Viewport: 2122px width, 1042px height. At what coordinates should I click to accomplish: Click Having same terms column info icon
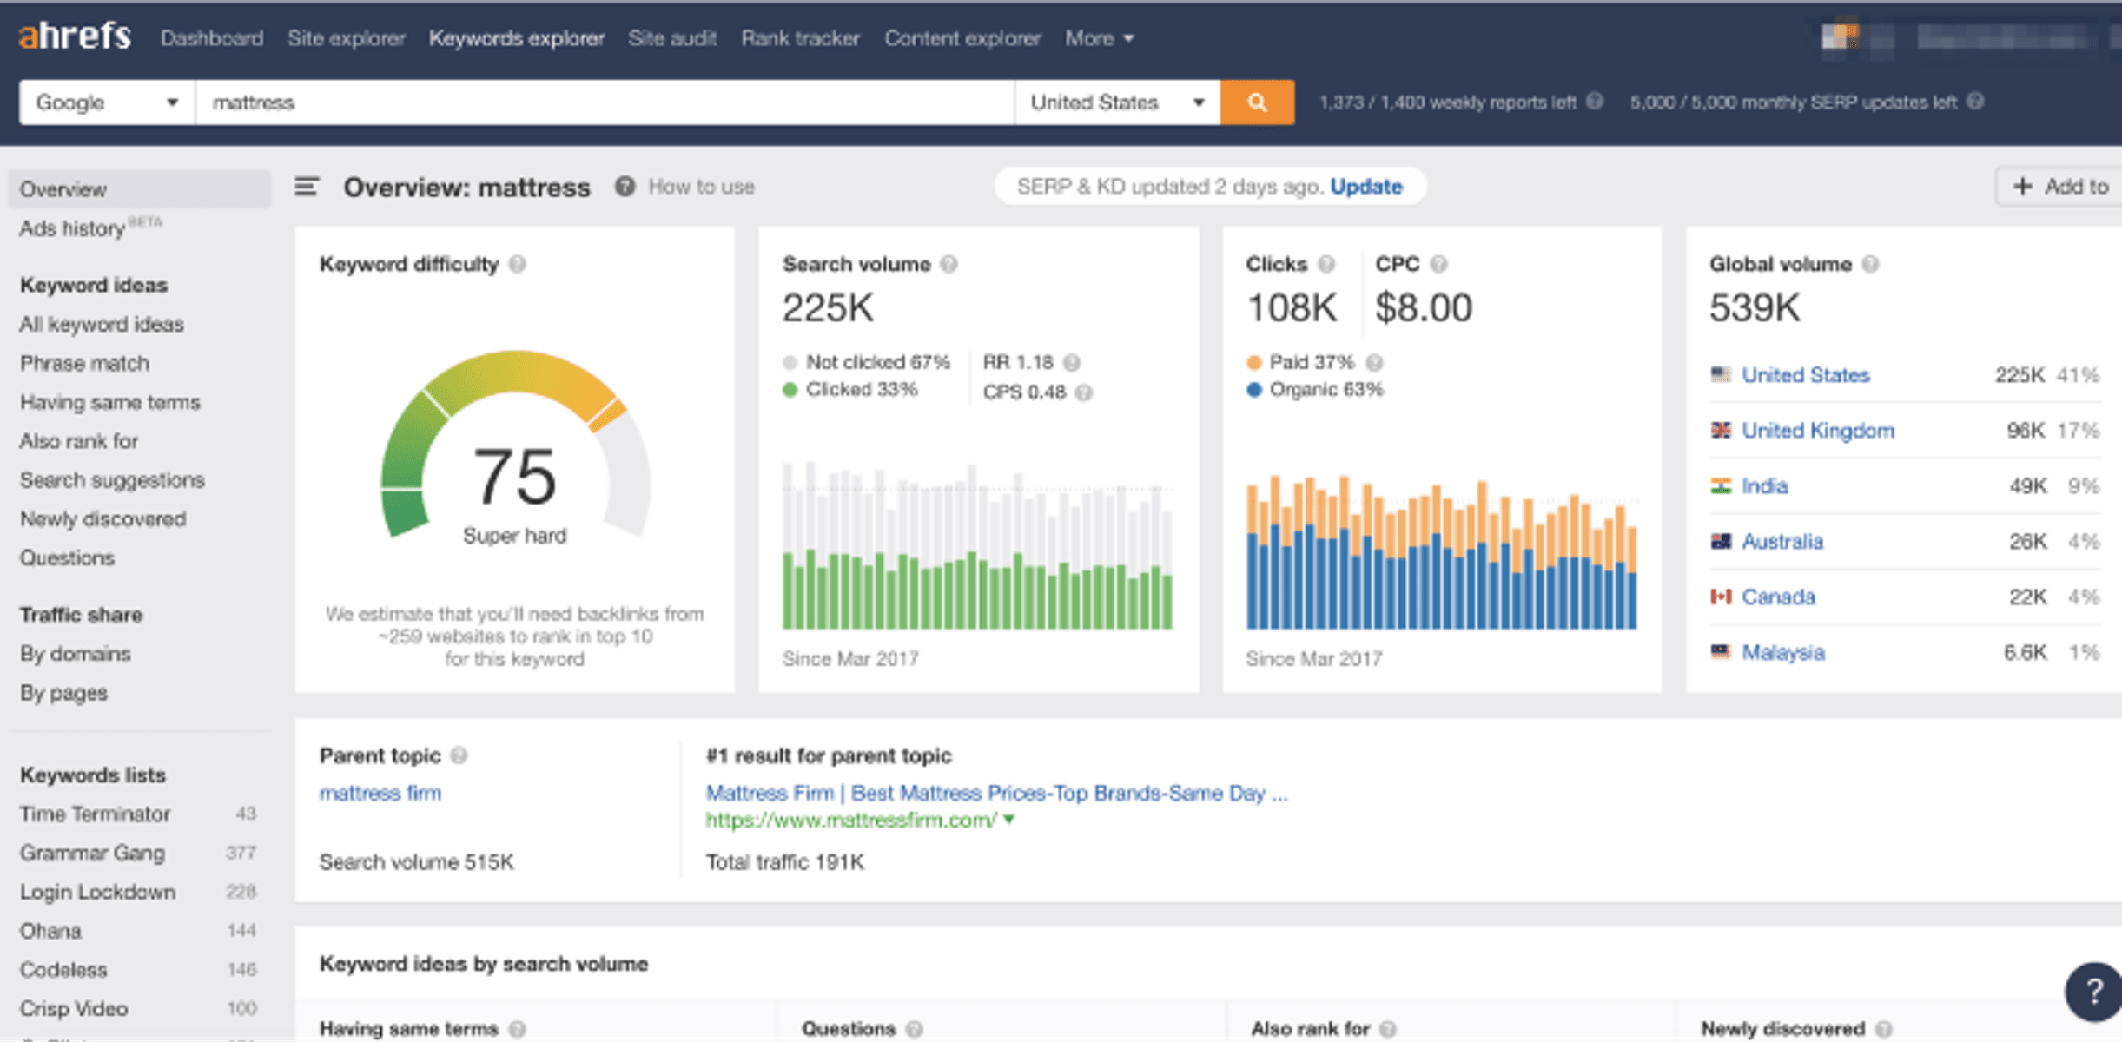point(518,1029)
